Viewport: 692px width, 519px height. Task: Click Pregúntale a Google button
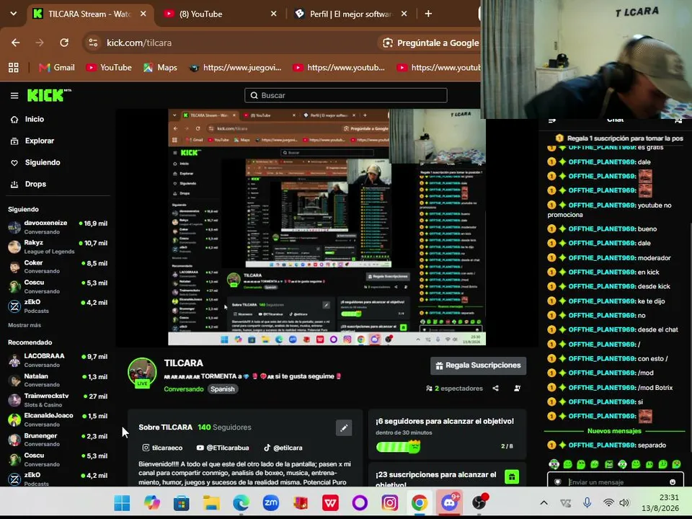coord(431,43)
